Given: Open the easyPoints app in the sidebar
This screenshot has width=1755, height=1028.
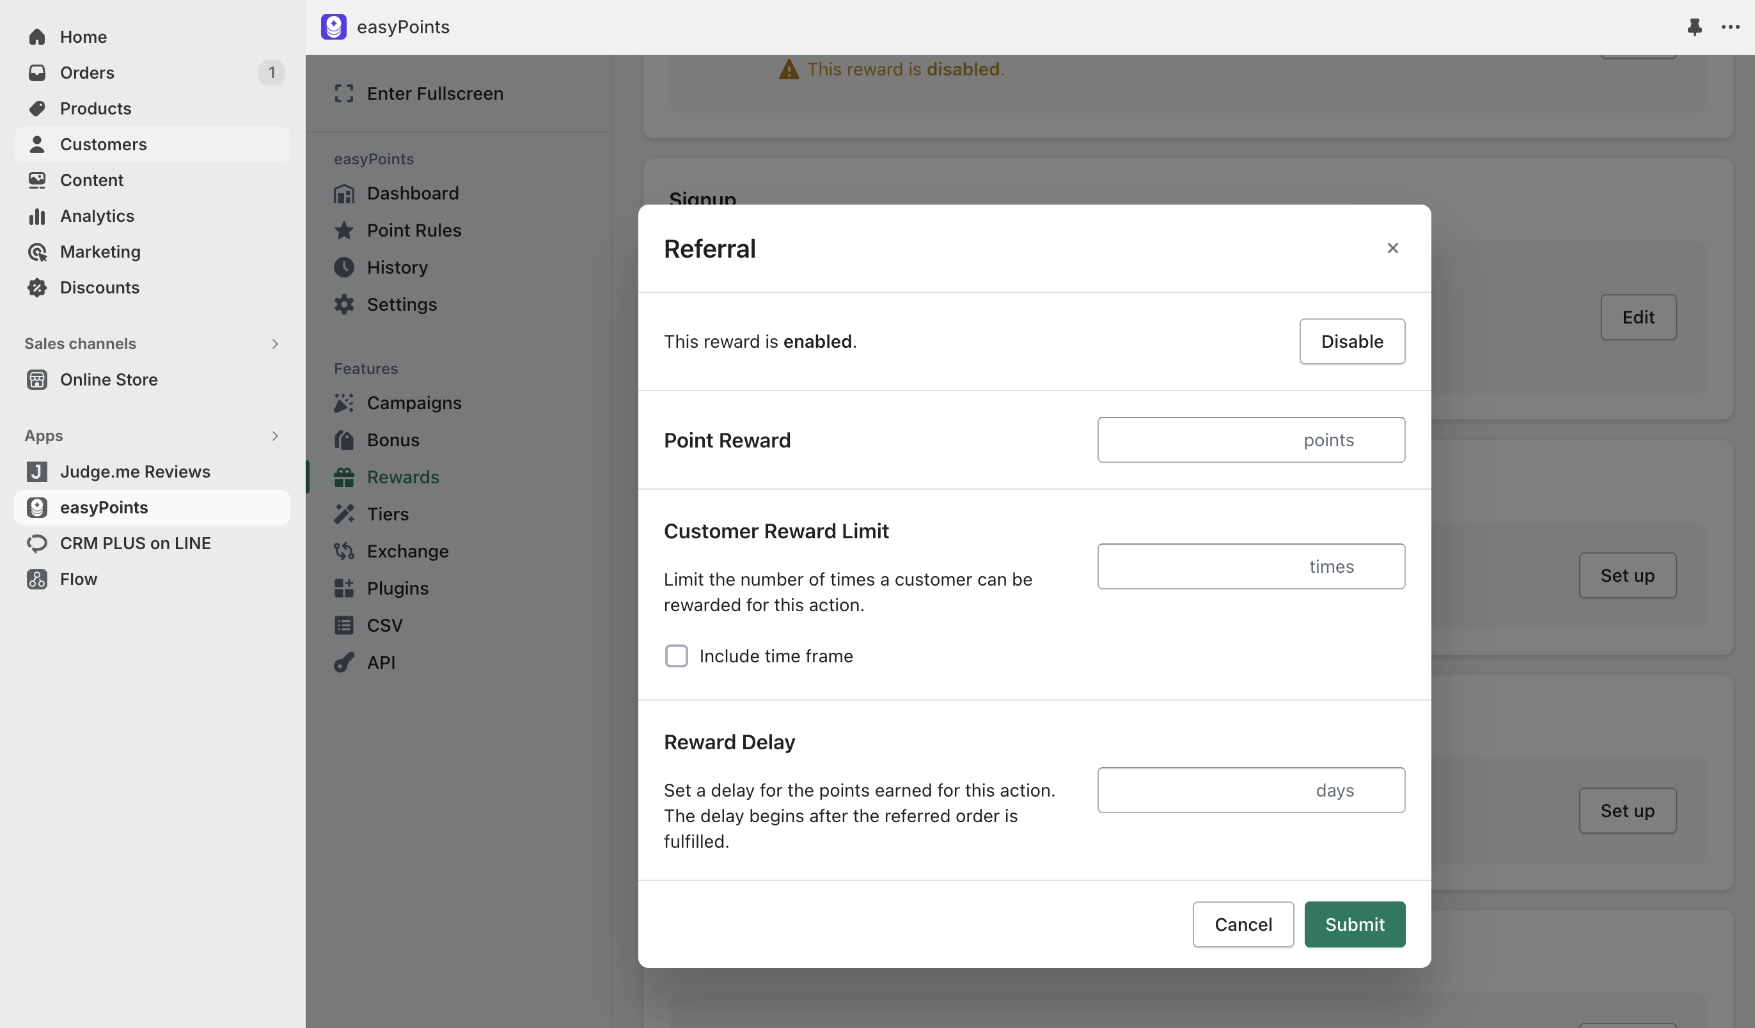Looking at the screenshot, I should [152, 508].
